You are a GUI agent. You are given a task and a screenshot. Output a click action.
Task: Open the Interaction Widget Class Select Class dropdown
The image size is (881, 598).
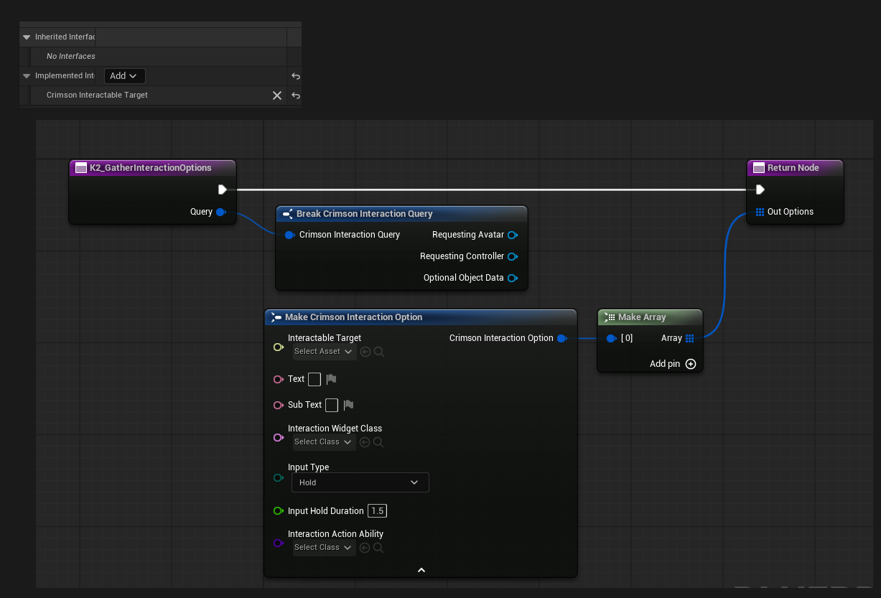tap(324, 442)
